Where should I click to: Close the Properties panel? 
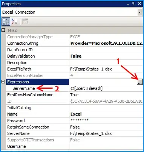pos(139,4)
